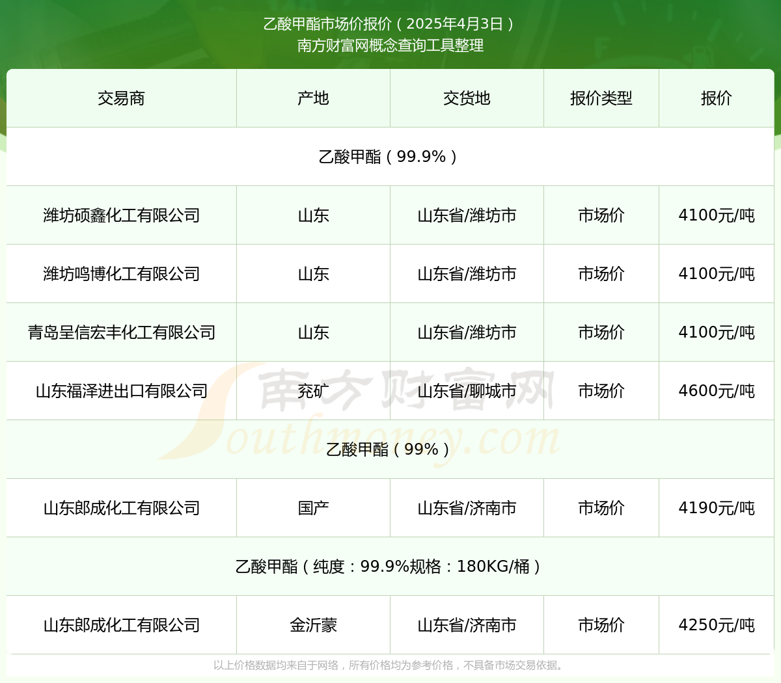Click the 报价 column header
The width and height of the screenshot is (781, 683).
coord(717,98)
